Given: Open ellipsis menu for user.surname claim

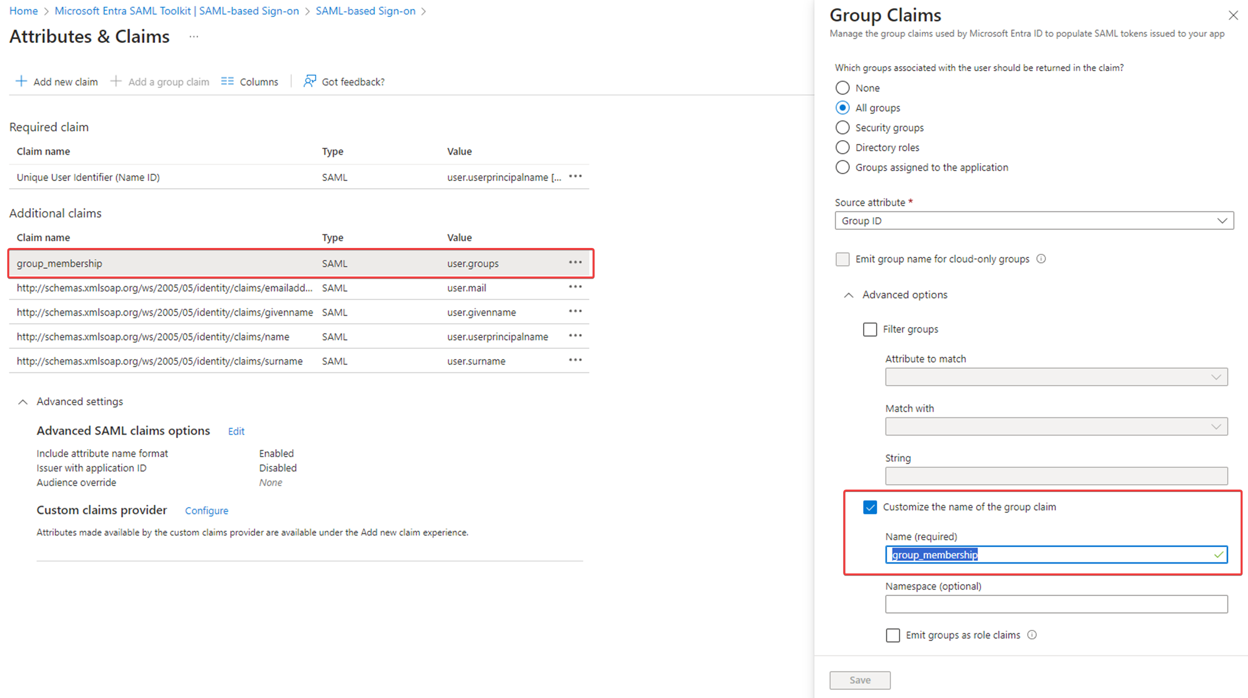Looking at the screenshot, I should (x=575, y=360).
